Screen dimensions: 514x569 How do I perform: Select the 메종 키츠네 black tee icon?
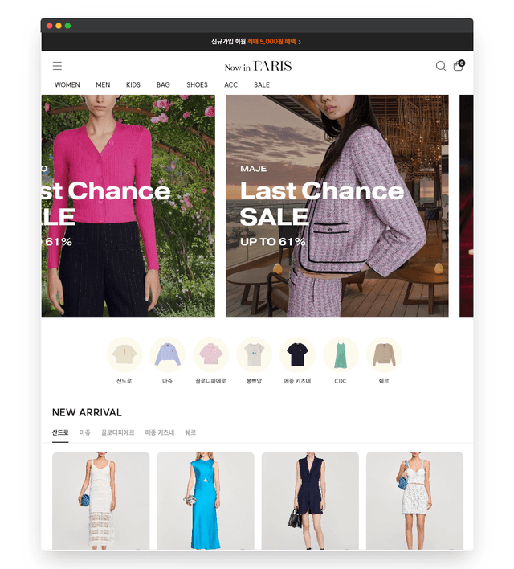pyautogui.click(x=297, y=354)
